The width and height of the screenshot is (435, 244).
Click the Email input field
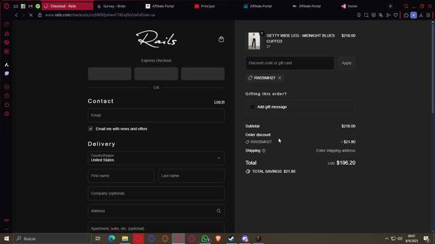156,115
